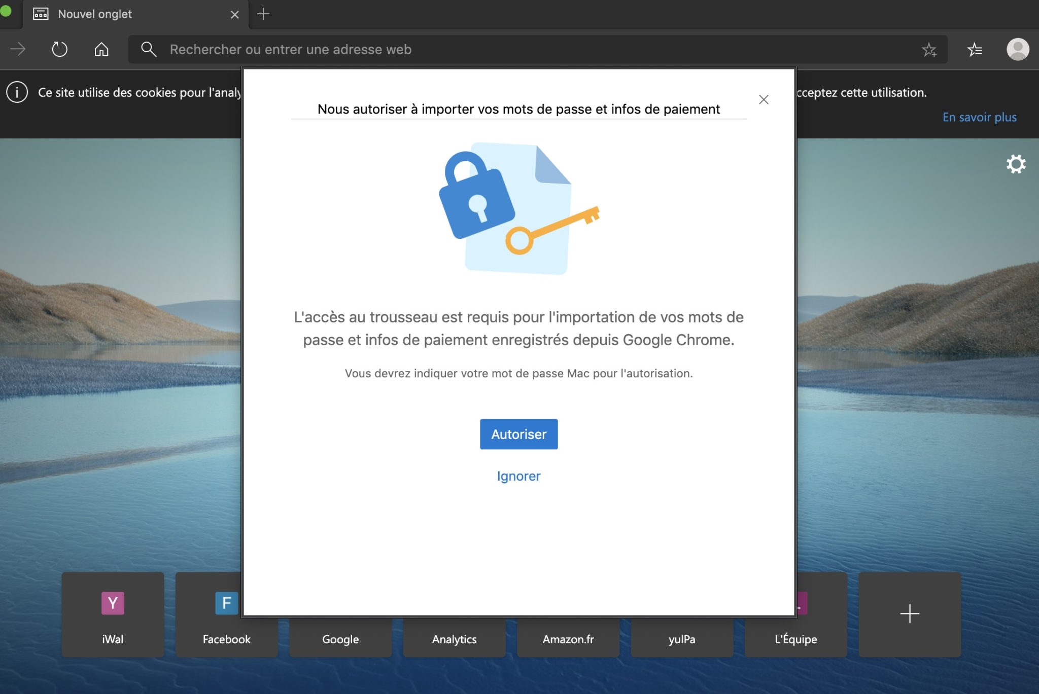
Task: Click the browser profile avatar icon
Action: point(1017,49)
